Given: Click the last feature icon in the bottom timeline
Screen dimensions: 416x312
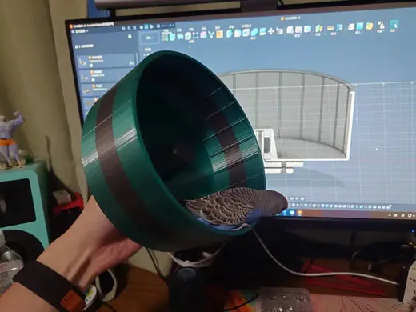Looking at the screenshot, I should tap(390, 207).
